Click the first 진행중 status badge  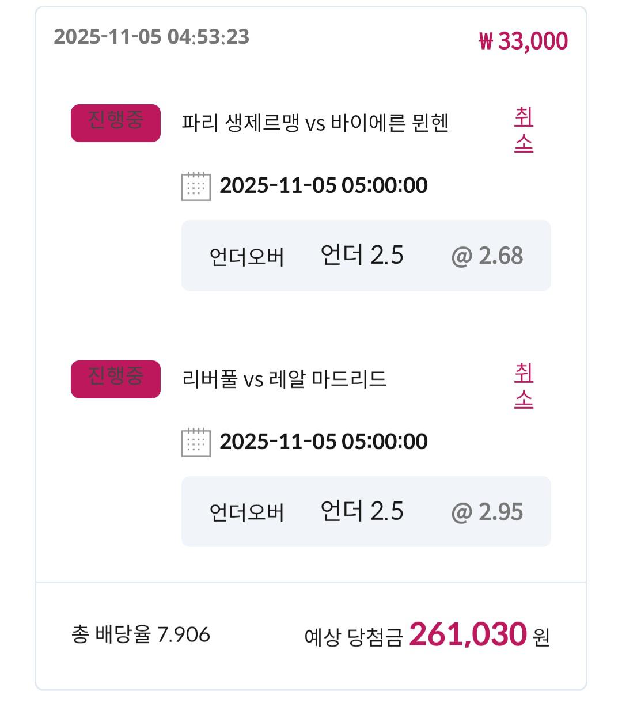[116, 123]
